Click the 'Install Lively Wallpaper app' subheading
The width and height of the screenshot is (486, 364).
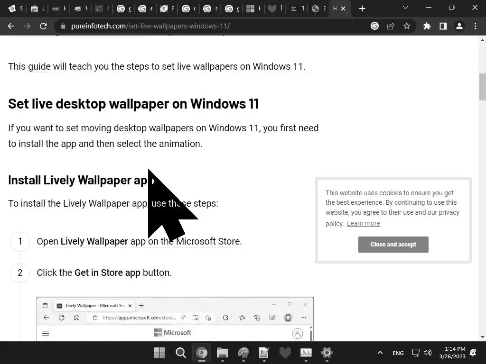tap(81, 180)
